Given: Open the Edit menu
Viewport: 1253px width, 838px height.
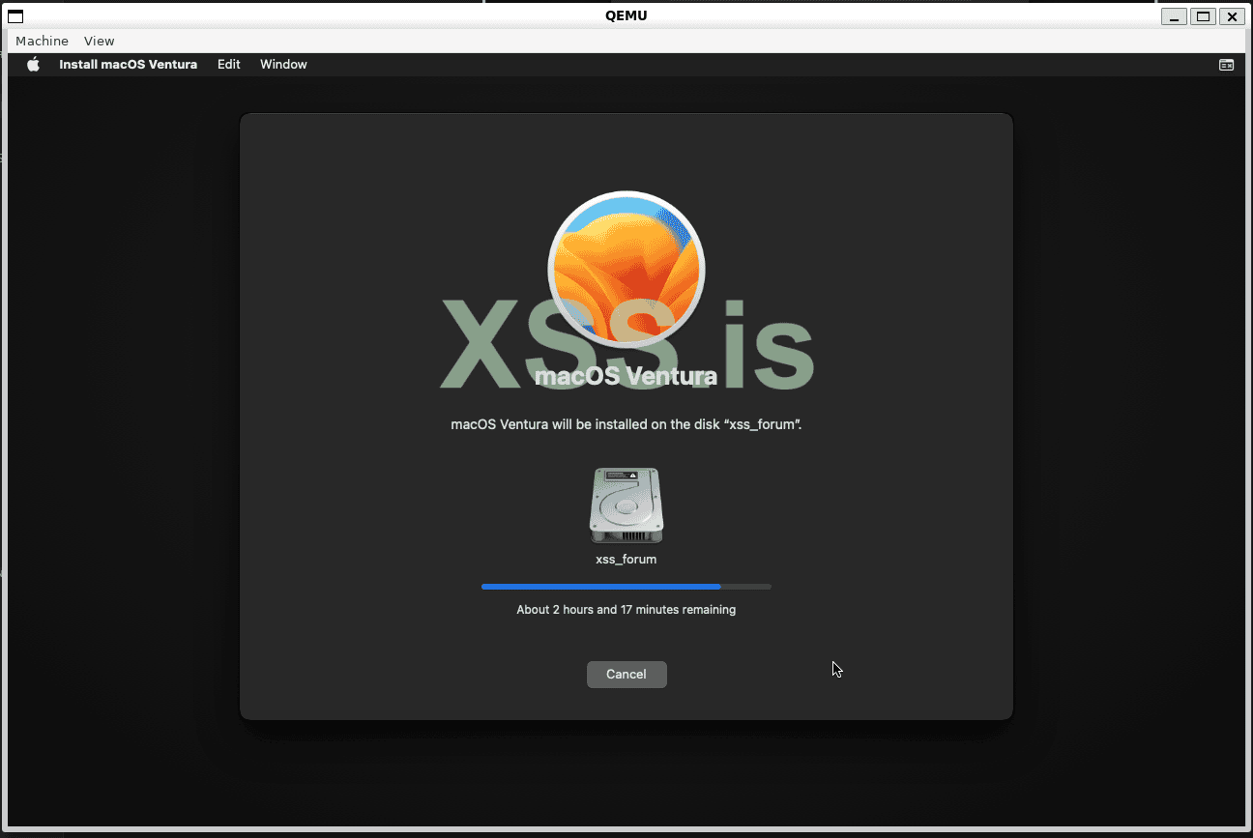Looking at the screenshot, I should pos(229,65).
